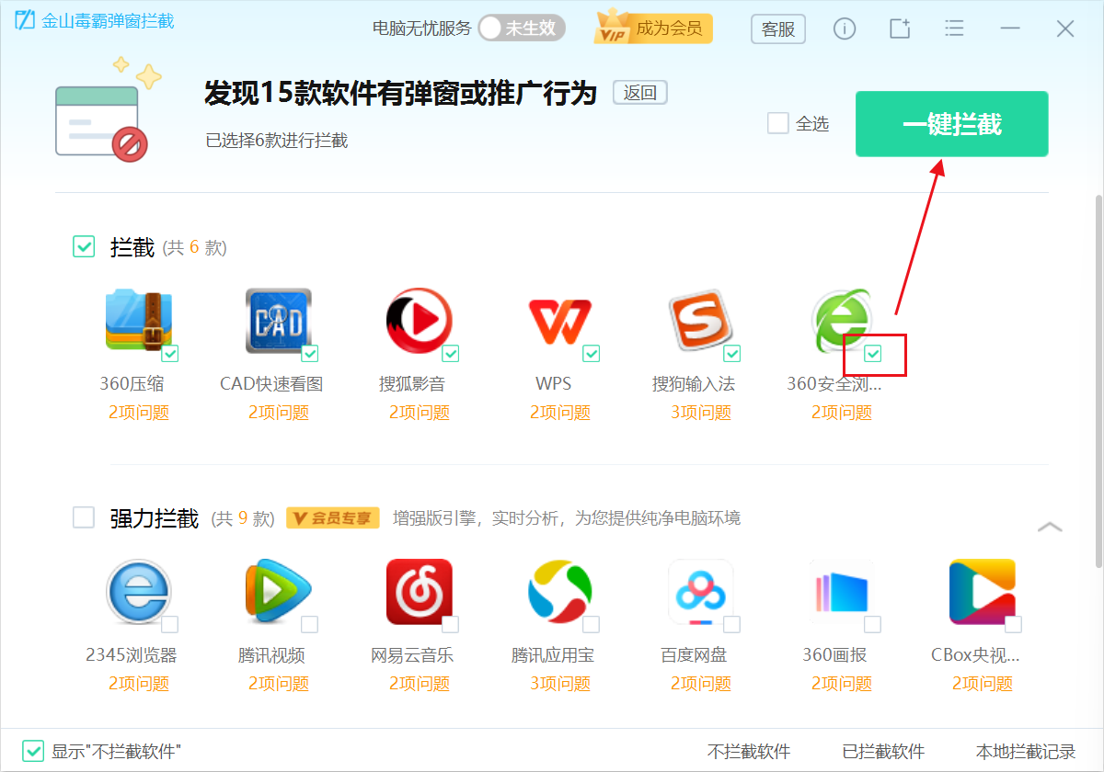Click the hamburger menu icon

click(x=954, y=28)
